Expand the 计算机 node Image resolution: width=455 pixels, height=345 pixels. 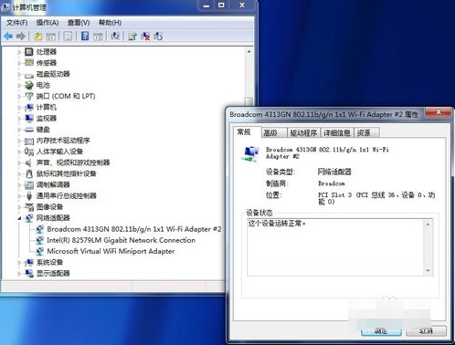coord(19,107)
